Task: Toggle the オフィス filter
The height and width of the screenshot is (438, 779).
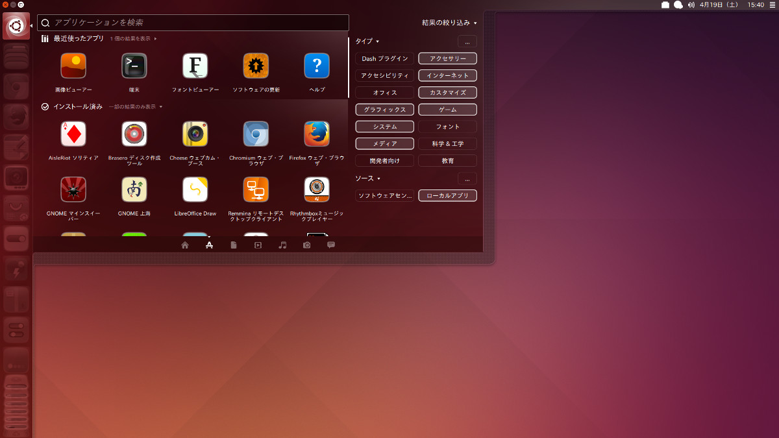Action: coord(385,93)
